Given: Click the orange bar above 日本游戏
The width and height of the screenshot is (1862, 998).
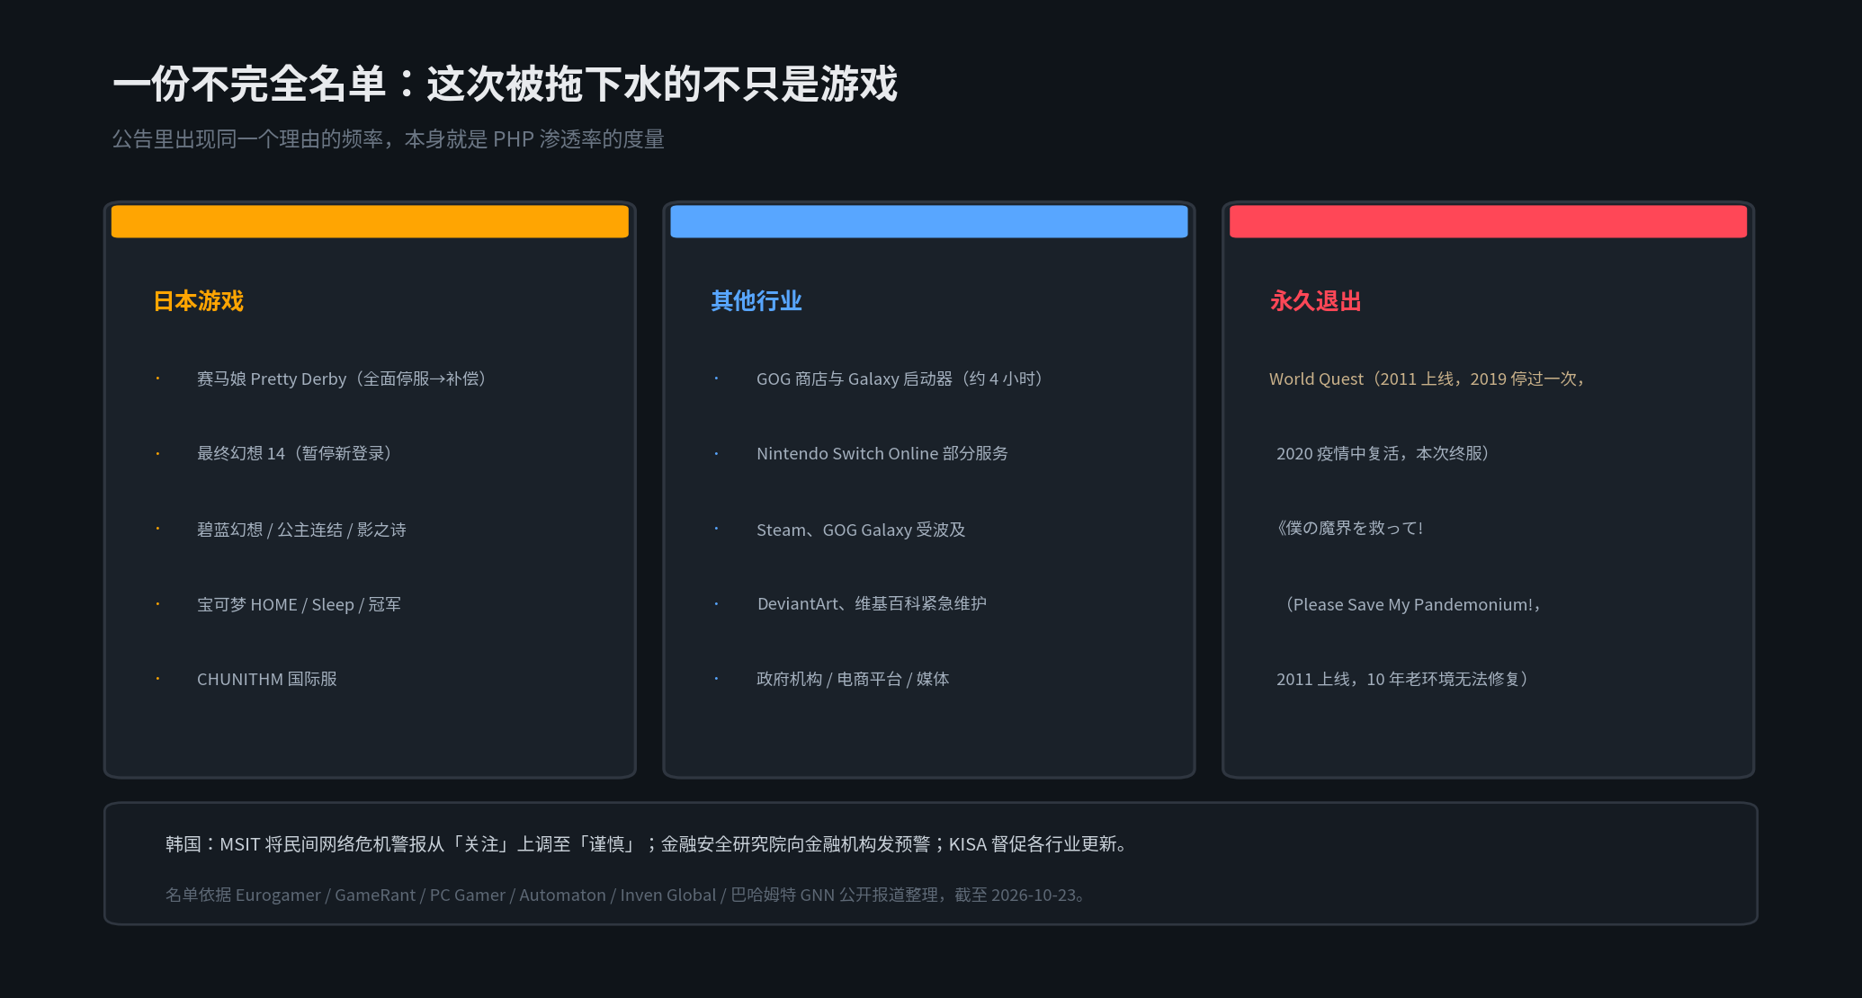Looking at the screenshot, I should pos(370,221).
